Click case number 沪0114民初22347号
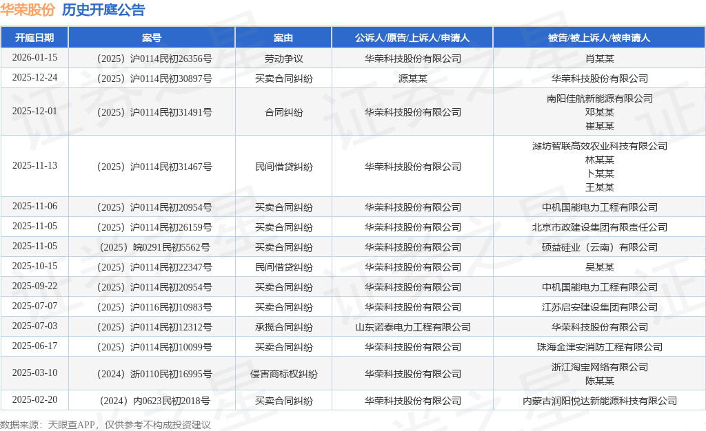Screen dimensions: 706x431 [154, 267]
